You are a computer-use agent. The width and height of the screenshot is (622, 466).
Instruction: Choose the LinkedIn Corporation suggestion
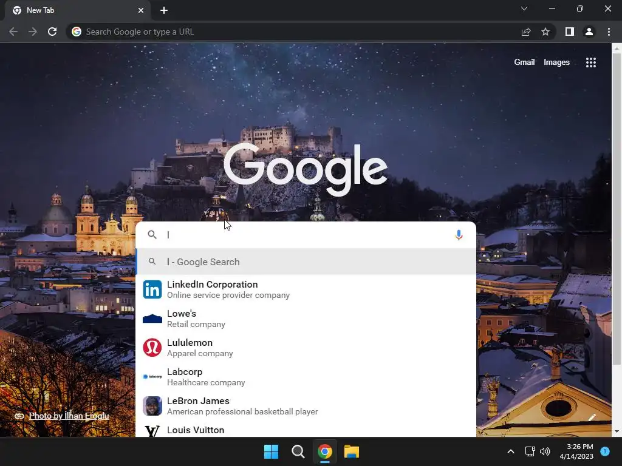point(306,289)
